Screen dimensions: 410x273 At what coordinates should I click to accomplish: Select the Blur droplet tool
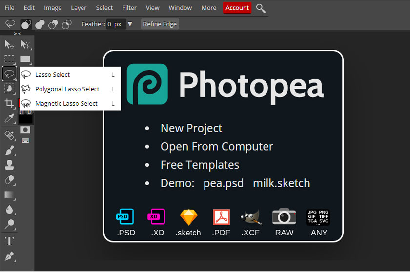[9, 210]
